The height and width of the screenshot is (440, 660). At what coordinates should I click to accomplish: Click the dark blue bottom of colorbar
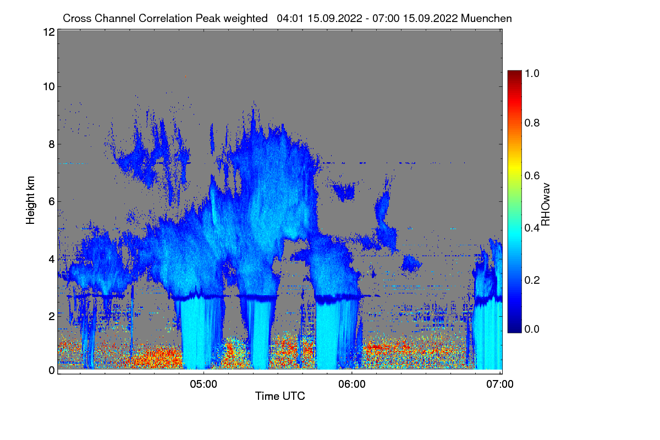click(x=514, y=328)
